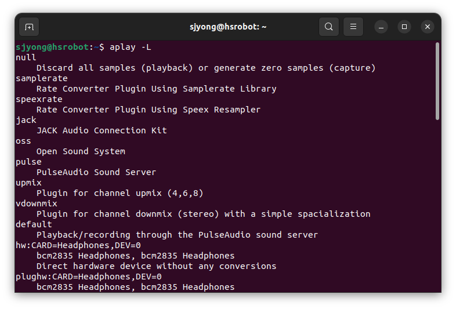Minimize the terminal window
The height and width of the screenshot is (309, 456).
381,27
